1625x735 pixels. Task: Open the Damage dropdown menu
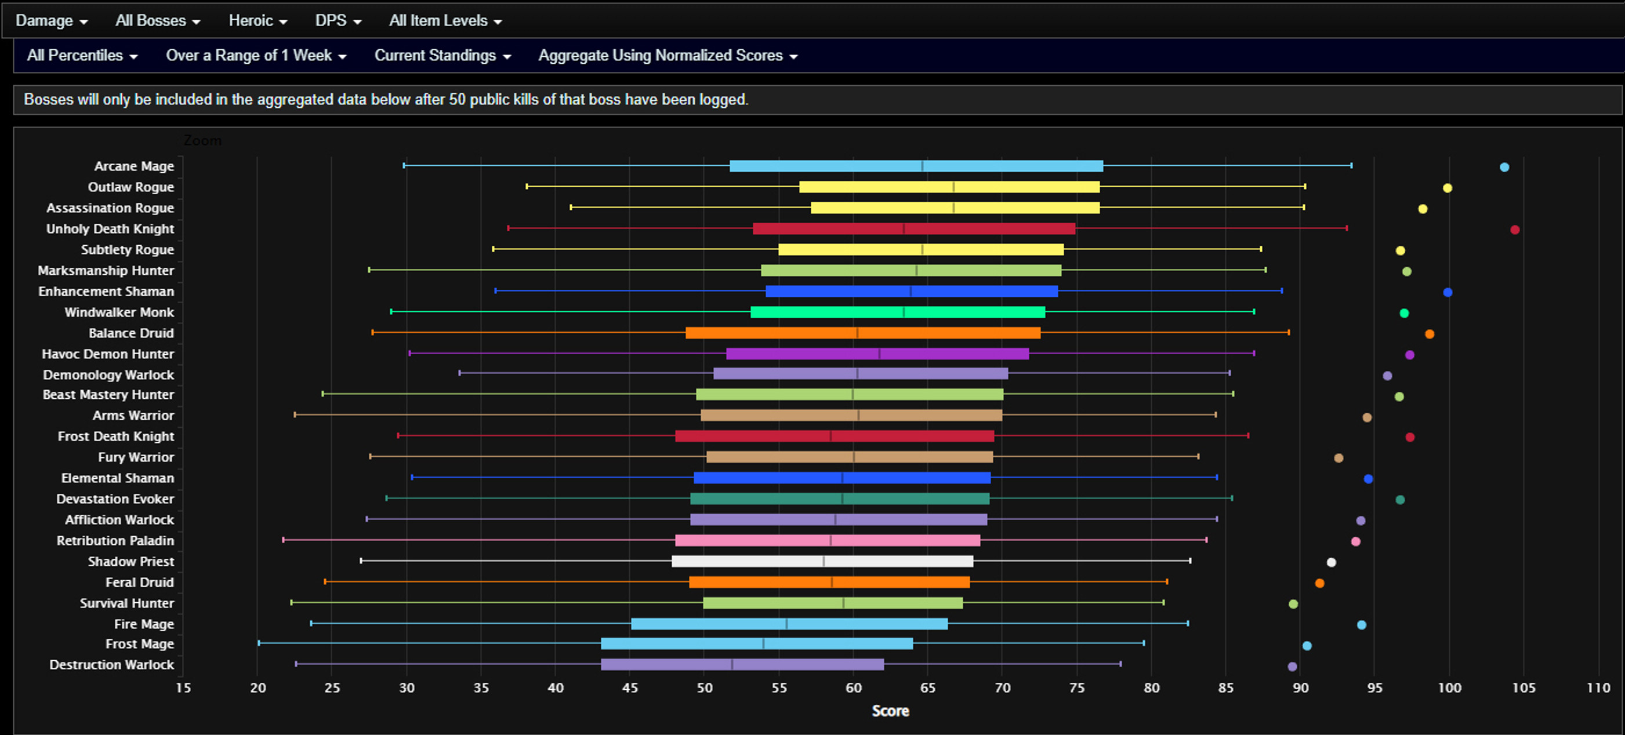click(51, 21)
